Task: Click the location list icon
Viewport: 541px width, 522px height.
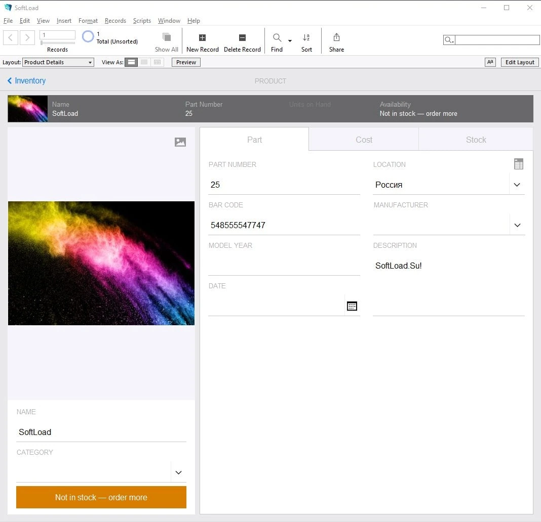Action: pyautogui.click(x=519, y=164)
